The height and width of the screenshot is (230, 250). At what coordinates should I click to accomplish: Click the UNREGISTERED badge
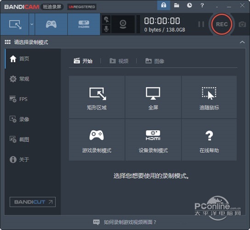pyautogui.click(x=82, y=7)
